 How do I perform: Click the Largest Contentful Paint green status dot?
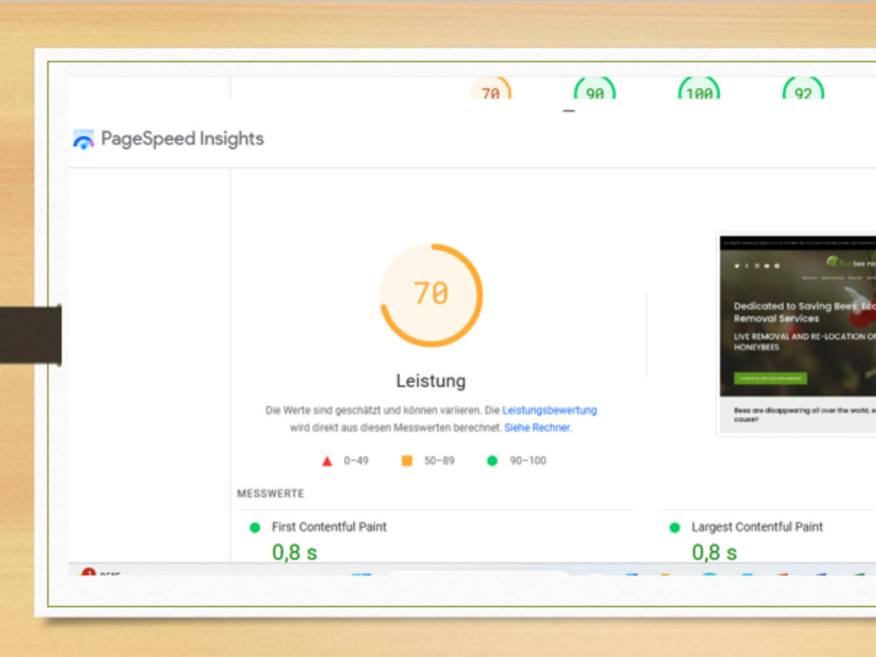675,527
